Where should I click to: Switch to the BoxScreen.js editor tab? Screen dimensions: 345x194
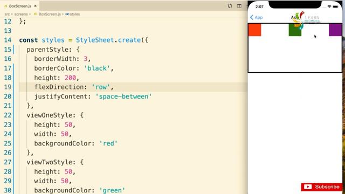point(20,6)
